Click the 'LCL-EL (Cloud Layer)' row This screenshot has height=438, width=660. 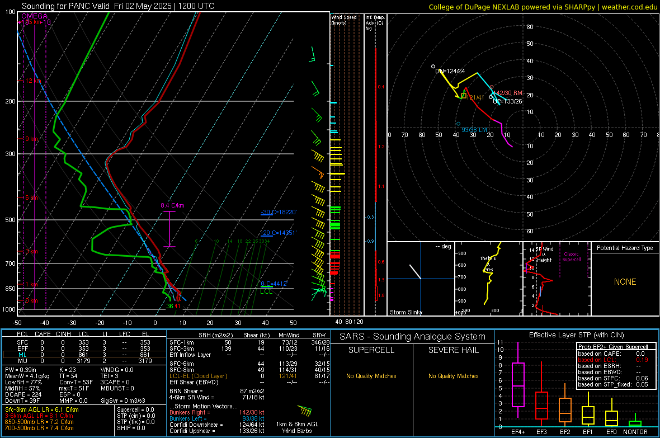pos(249,376)
